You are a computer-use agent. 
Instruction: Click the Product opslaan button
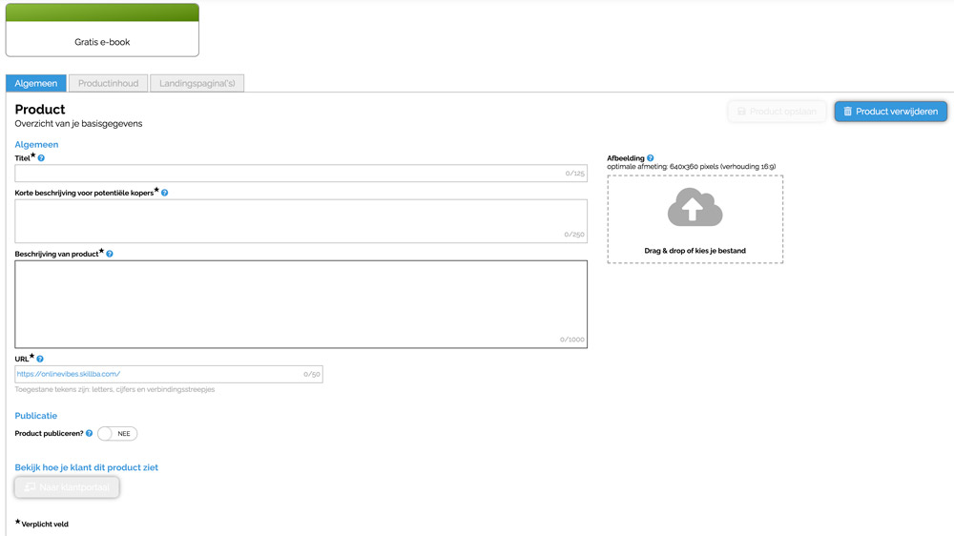point(777,112)
